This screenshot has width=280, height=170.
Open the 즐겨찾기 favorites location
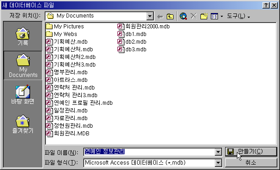23,124
